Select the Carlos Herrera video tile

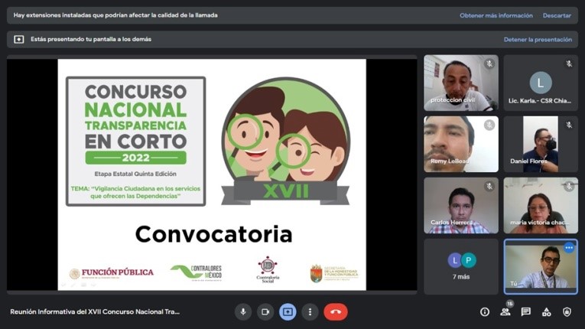point(461,205)
